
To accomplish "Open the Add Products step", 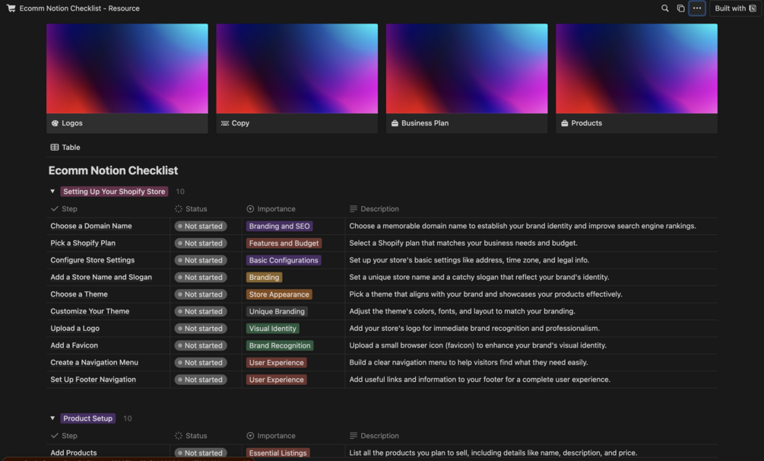I will 74,453.
